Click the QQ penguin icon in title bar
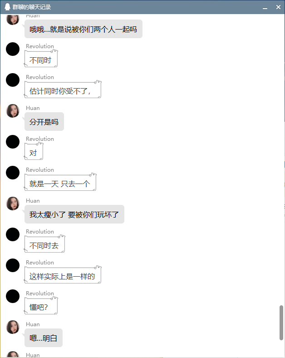This screenshot has height=358, width=285. pos(8,7)
